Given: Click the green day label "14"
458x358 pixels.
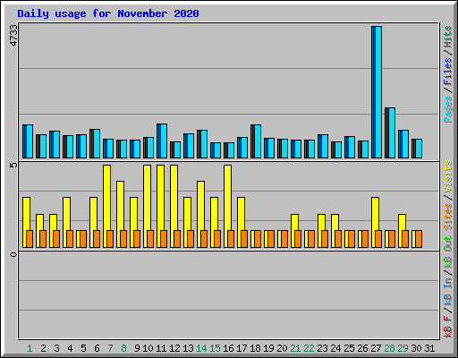Looking at the screenshot, I should [x=201, y=348].
